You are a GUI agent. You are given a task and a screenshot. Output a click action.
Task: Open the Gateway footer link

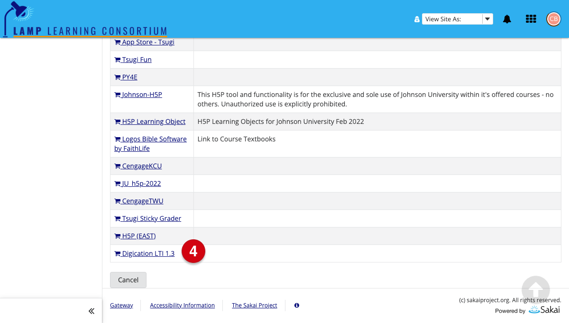point(121,306)
